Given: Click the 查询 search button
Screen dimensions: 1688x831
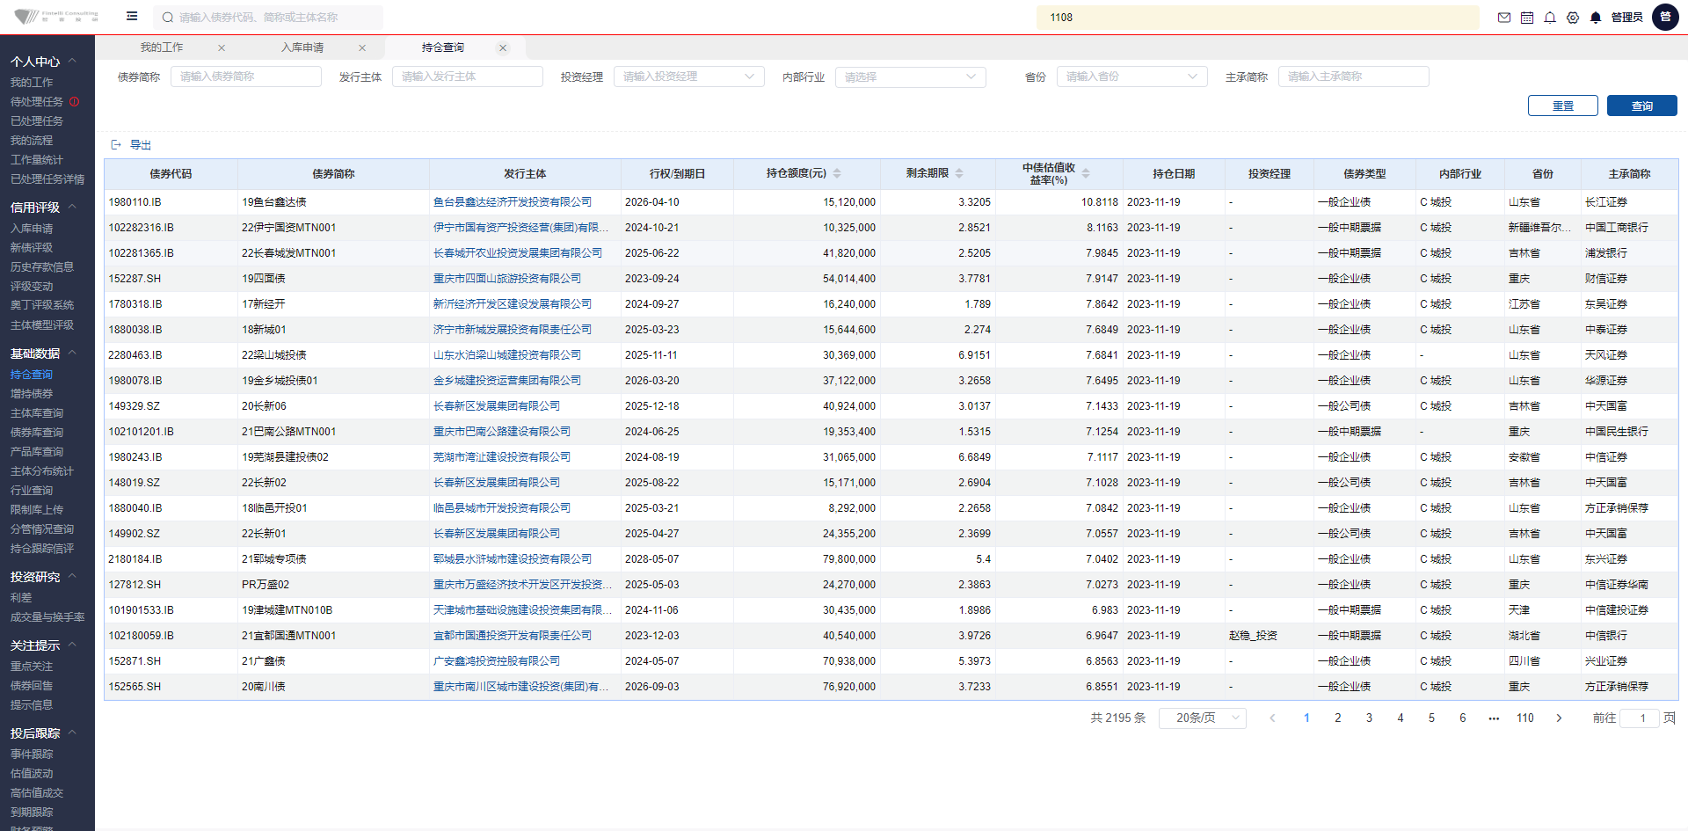Looking at the screenshot, I should 1642,106.
